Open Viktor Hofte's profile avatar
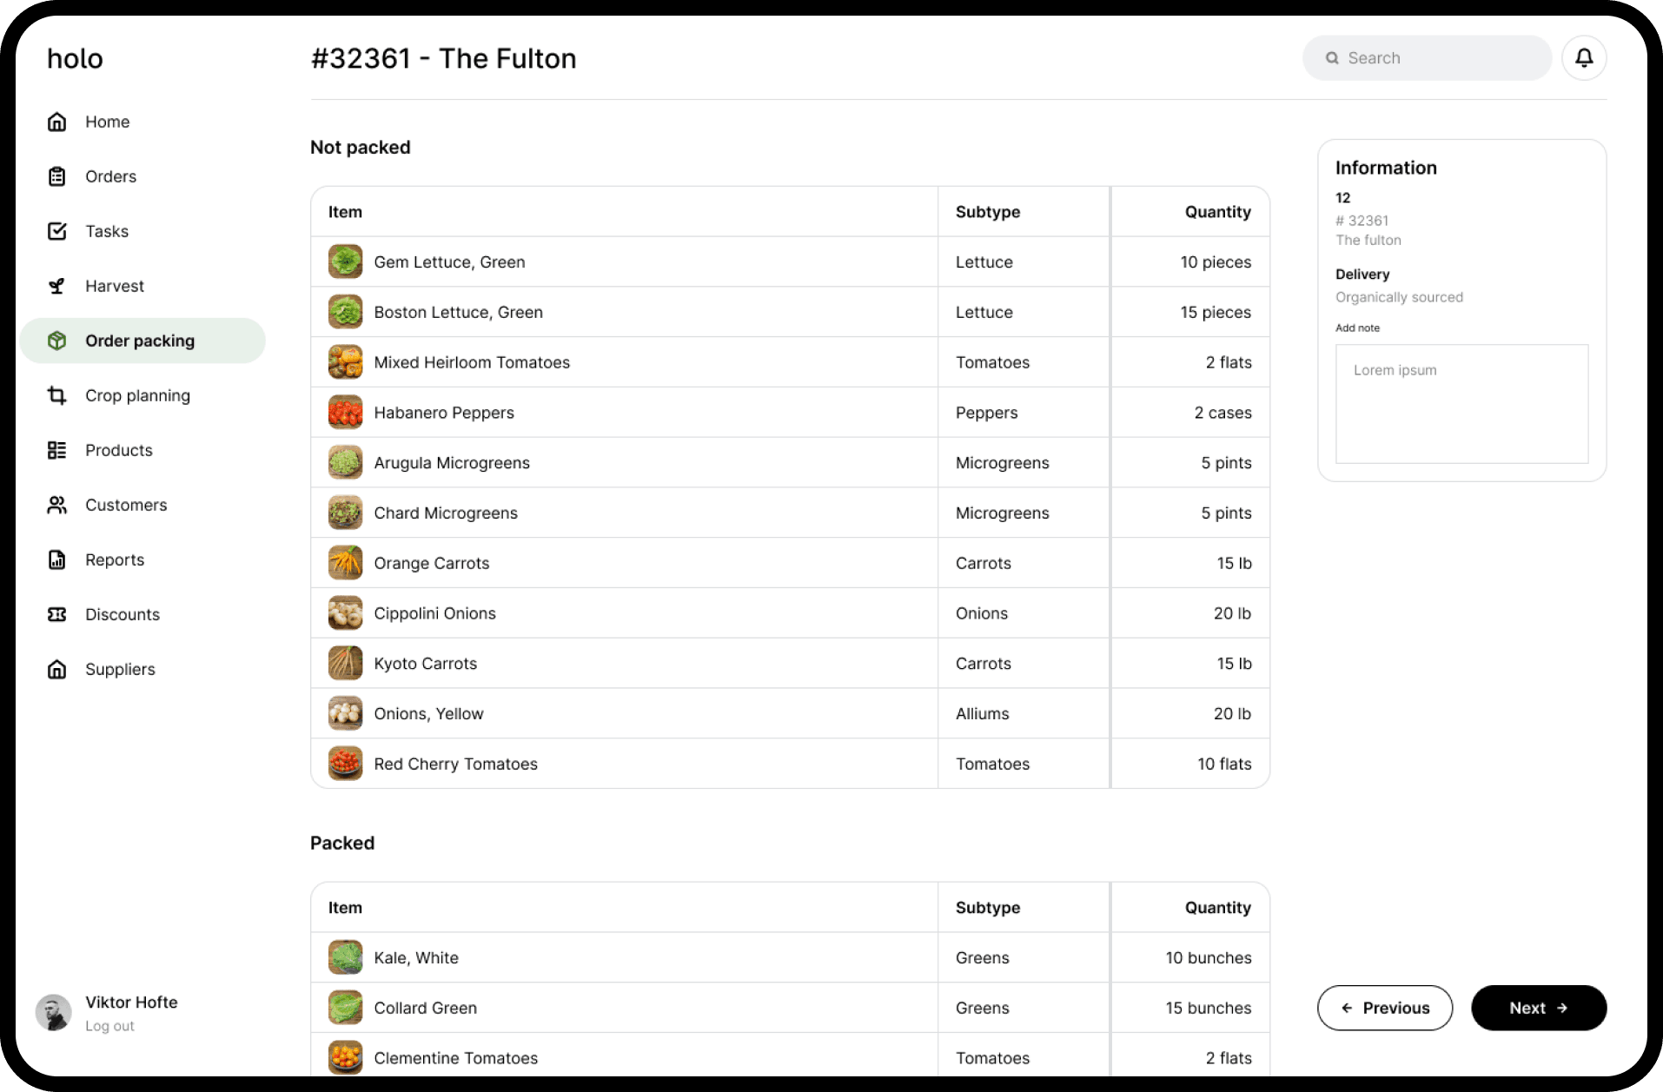The image size is (1663, 1092). pos(53,1012)
